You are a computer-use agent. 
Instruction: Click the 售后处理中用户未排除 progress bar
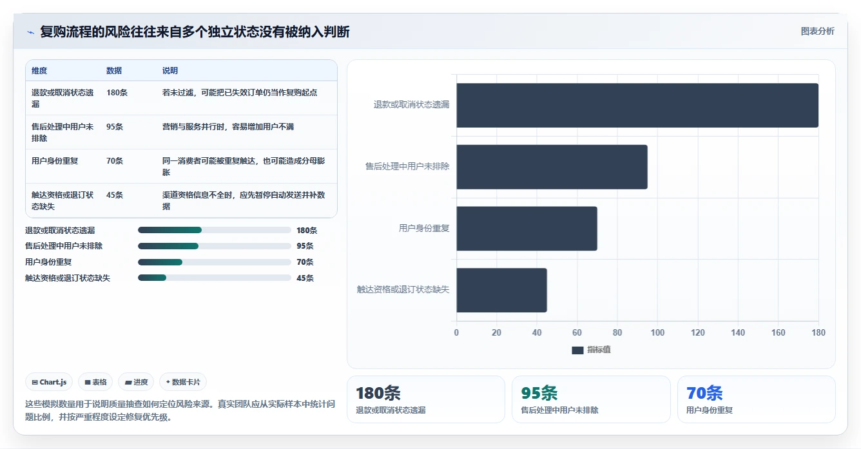pyautogui.click(x=215, y=246)
